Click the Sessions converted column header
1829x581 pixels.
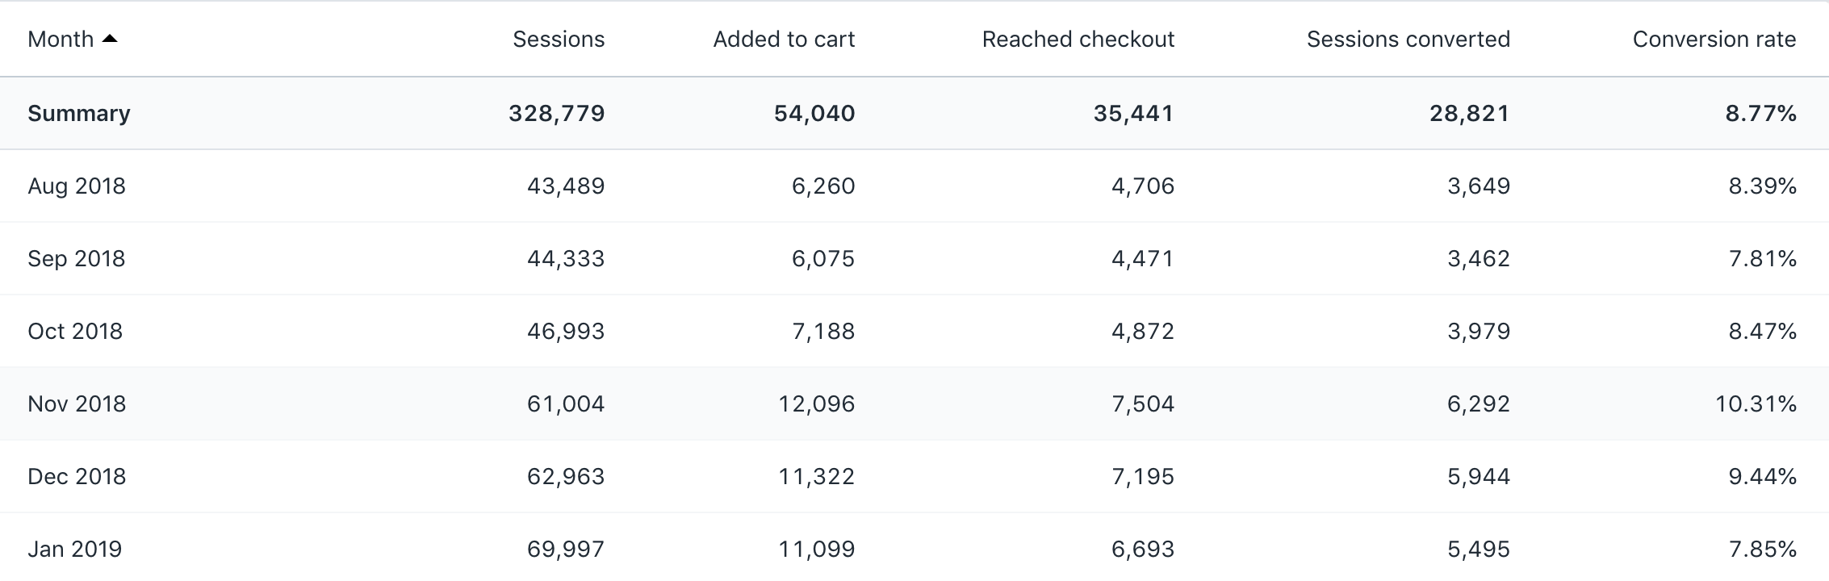pos(1408,39)
